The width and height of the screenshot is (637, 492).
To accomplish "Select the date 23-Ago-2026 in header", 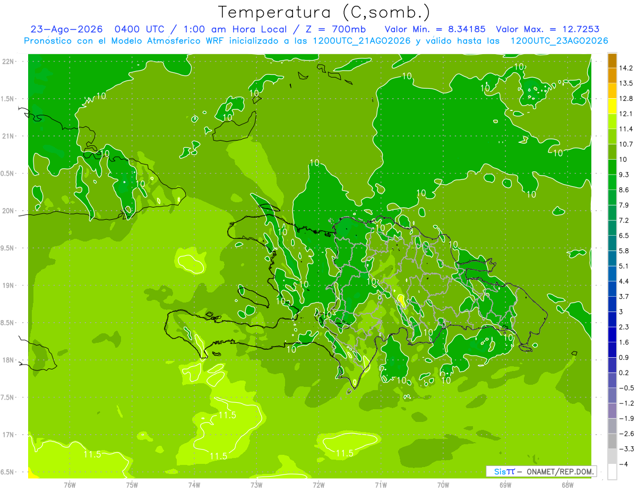I will click(66, 29).
